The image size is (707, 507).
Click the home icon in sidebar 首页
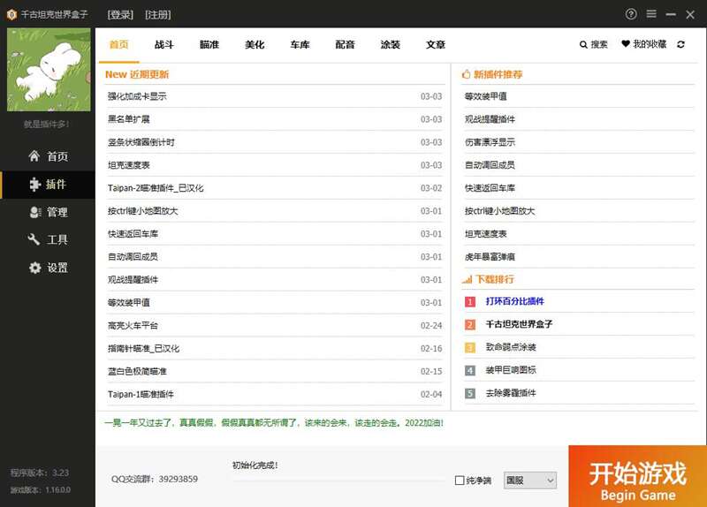(34, 156)
